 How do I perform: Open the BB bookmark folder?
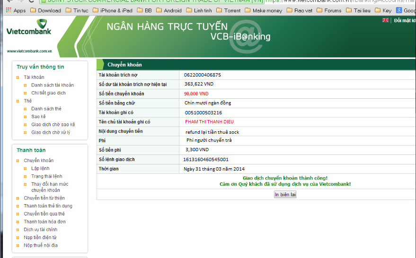[144, 10]
